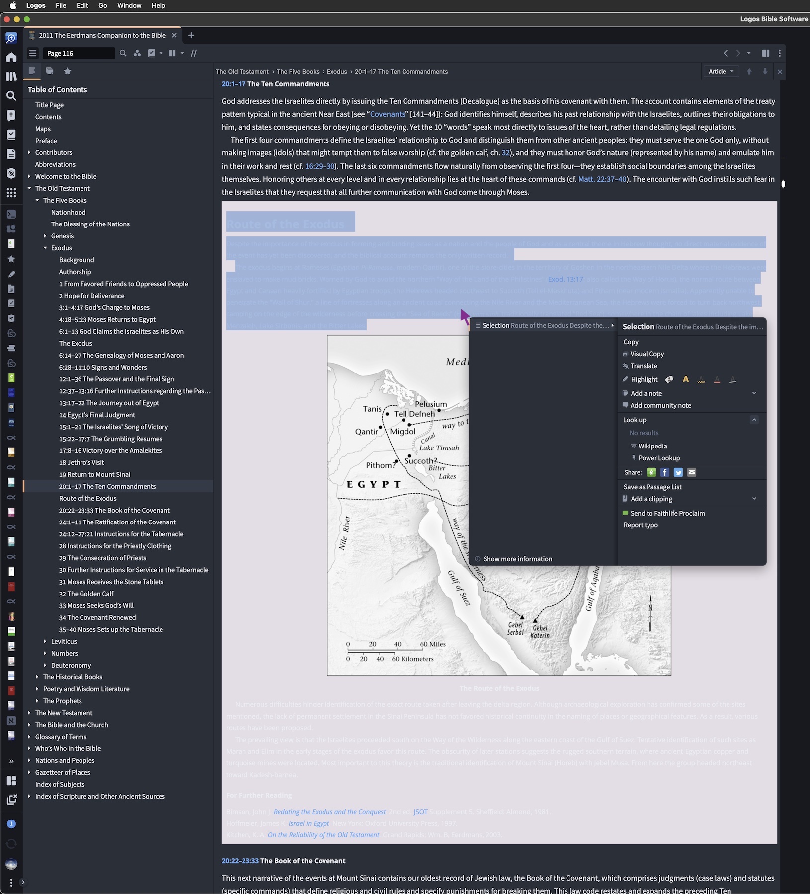Image resolution: width=810 pixels, height=894 pixels.
Task: Open the Help menu
Action: pos(158,5)
